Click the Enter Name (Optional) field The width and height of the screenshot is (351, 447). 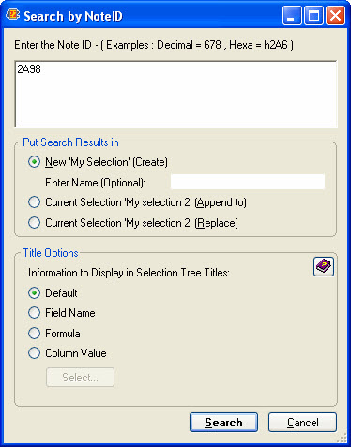click(x=248, y=182)
